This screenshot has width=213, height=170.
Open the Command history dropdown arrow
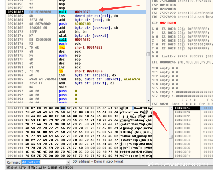coord(68,162)
